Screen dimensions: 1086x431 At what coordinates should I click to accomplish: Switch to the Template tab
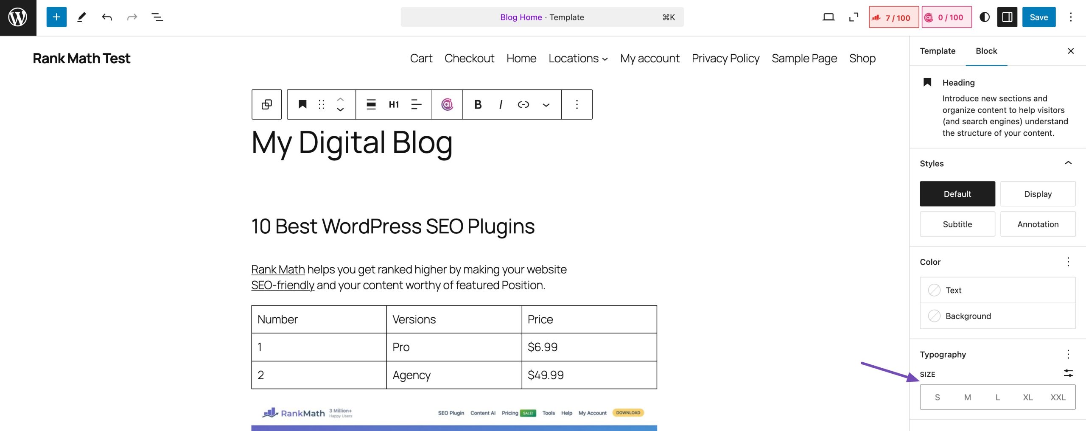point(938,51)
